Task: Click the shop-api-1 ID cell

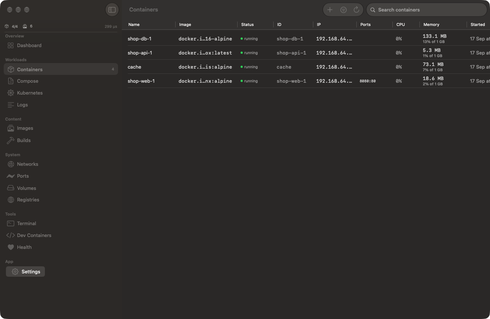Action: [x=291, y=53]
